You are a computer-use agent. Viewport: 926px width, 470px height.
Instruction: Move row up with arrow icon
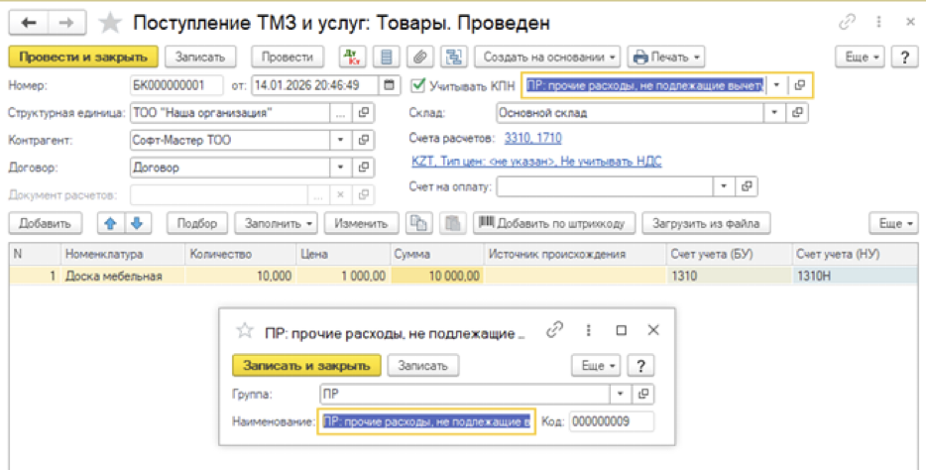coord(111,223)
